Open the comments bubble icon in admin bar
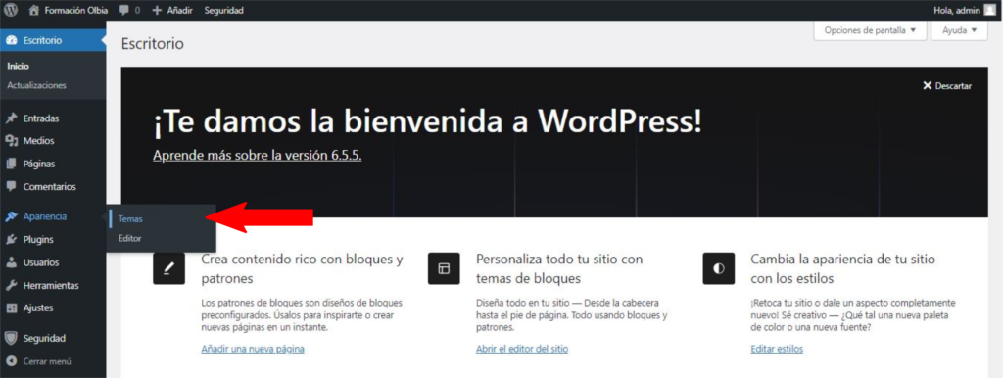Image resolution: width=1003 pixels, height=378 pixels. (123, 10)
